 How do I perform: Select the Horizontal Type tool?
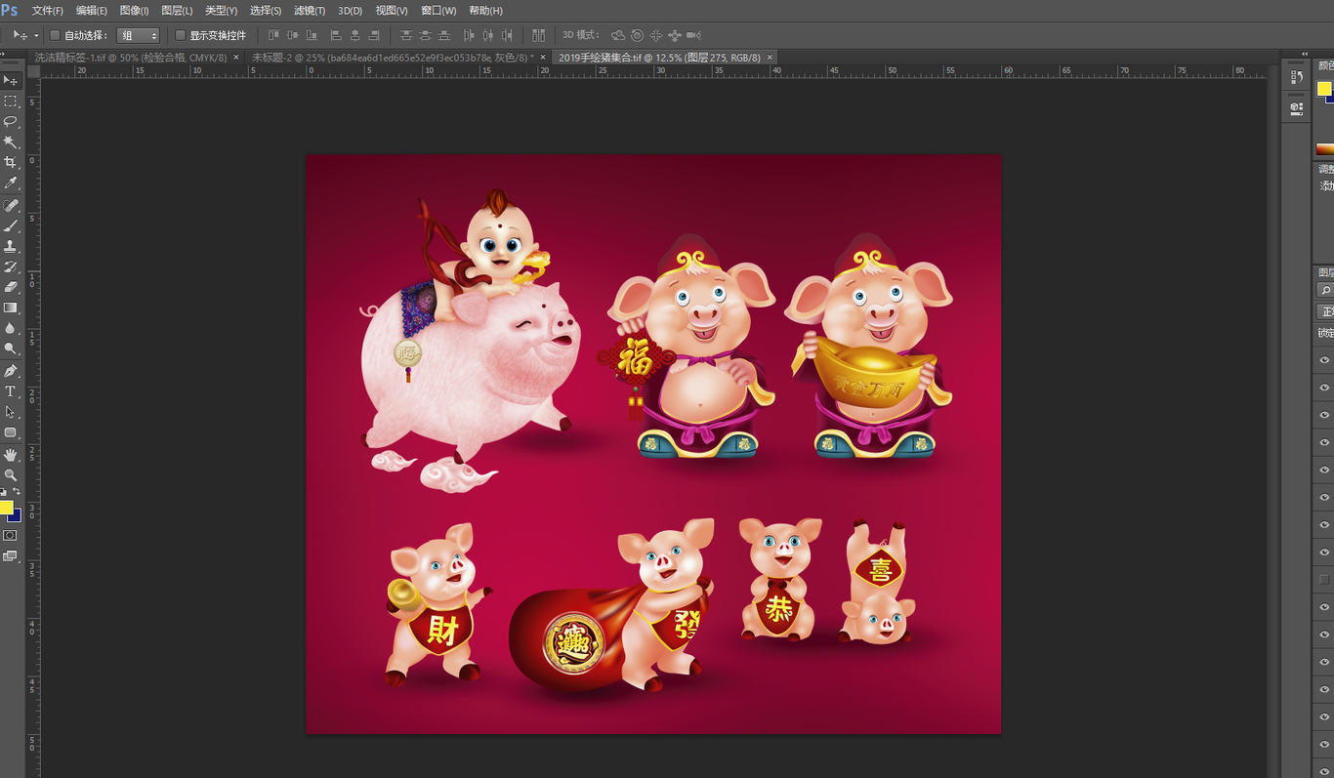(x=11, y=391)
